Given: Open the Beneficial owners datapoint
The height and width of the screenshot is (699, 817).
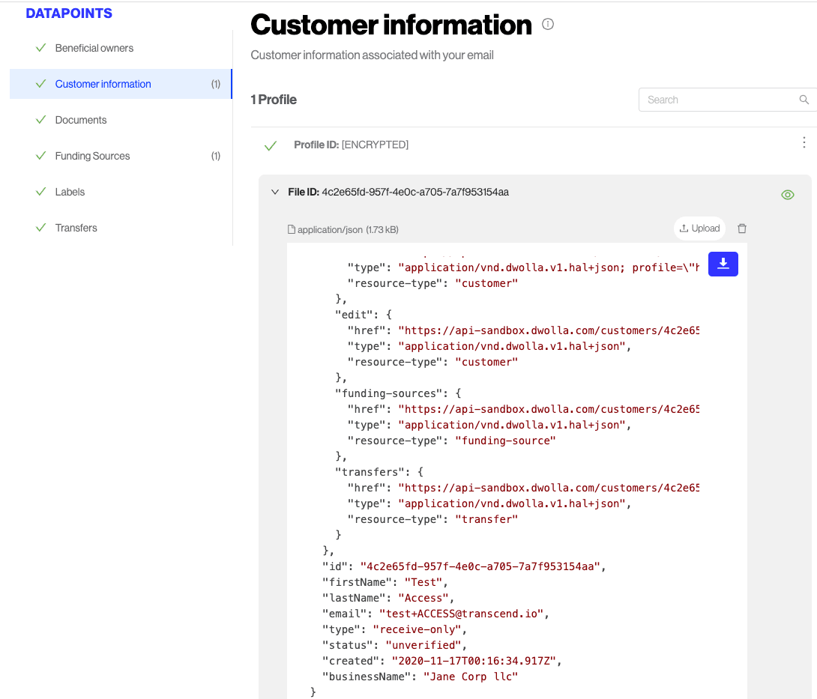Looking at the screenshot, I should [94, 48].
